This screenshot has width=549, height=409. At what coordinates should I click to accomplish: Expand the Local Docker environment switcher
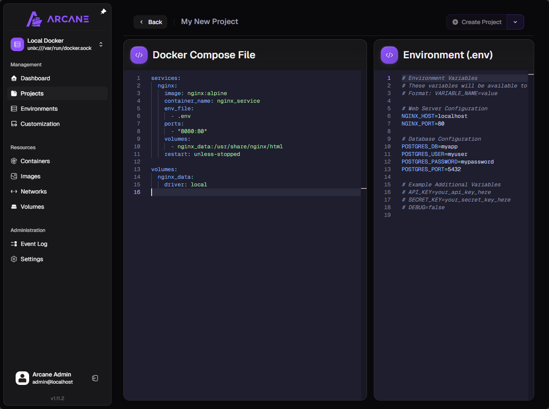pyautogui.click(x=101, y=44)
